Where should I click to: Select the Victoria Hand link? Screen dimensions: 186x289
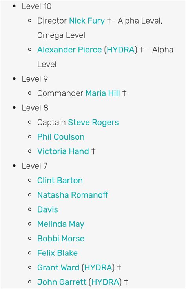(63, 151)
